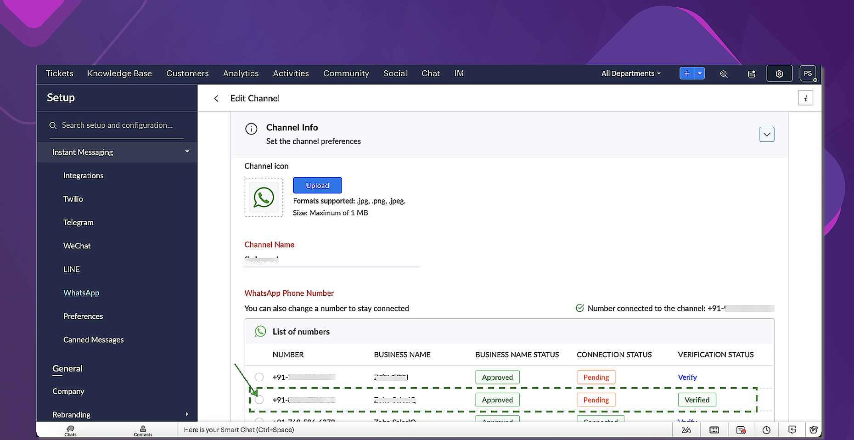Screen dimensions: 854x440
Task: Open the Community tab
Action: (346, 73)
